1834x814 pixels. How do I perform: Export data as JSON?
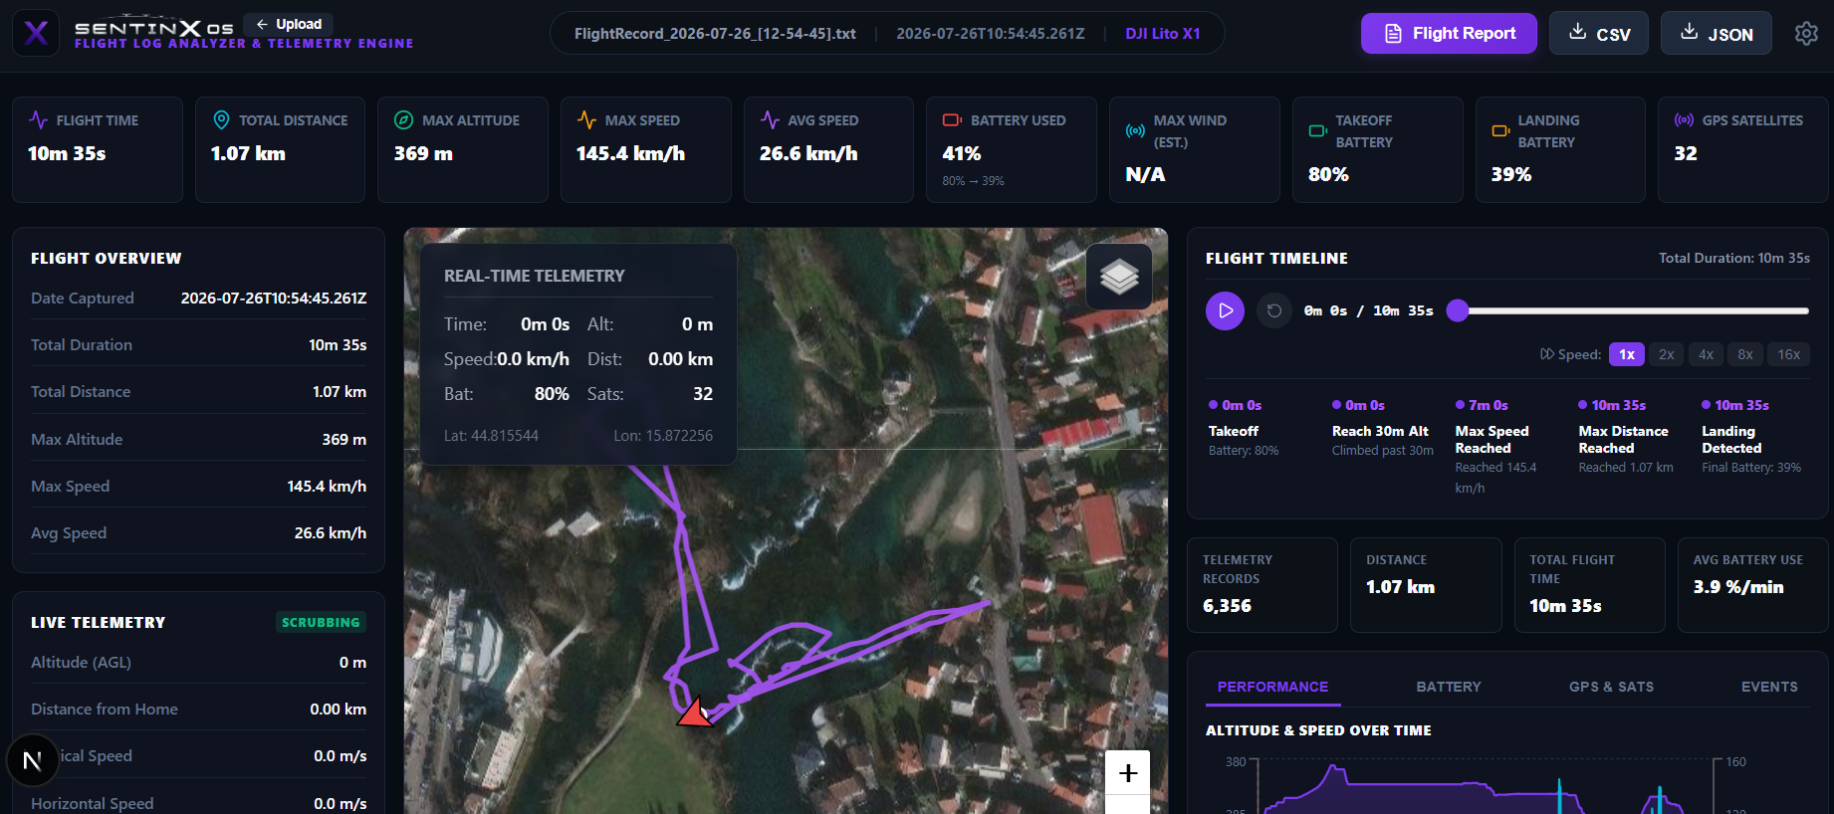(x=1717, y=34)
